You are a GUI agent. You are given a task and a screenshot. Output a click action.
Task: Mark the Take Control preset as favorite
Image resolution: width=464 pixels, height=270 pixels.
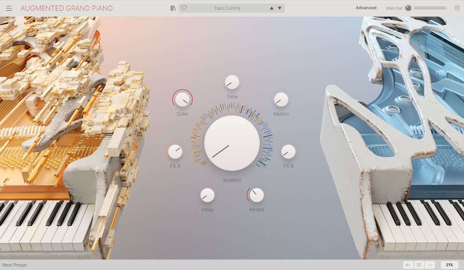tap(184, 8)
